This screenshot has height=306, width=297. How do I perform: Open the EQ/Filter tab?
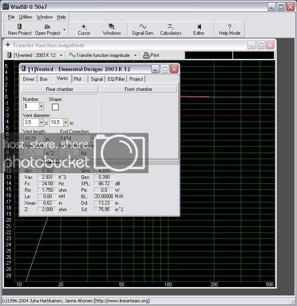[x=116, y=79]
